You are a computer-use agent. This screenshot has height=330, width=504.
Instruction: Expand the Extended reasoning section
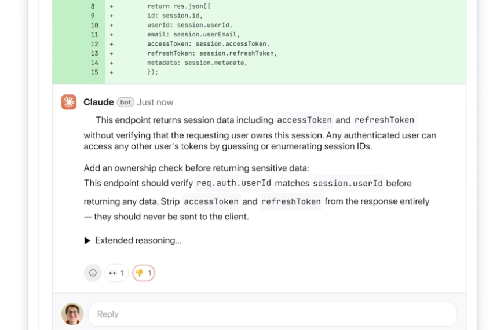[133, 240]
